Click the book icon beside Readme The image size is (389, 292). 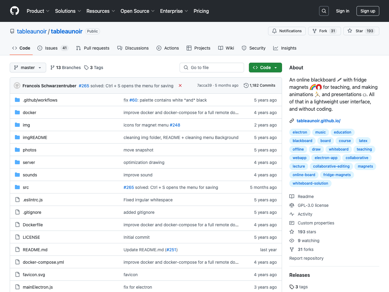point(292,196)
